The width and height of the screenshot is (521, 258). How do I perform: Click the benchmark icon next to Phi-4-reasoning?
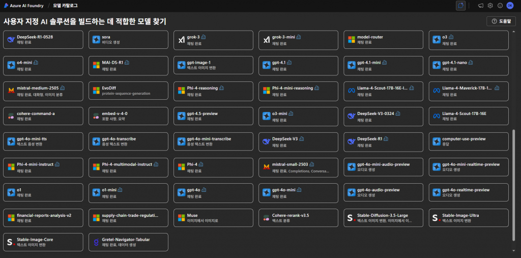221,88
